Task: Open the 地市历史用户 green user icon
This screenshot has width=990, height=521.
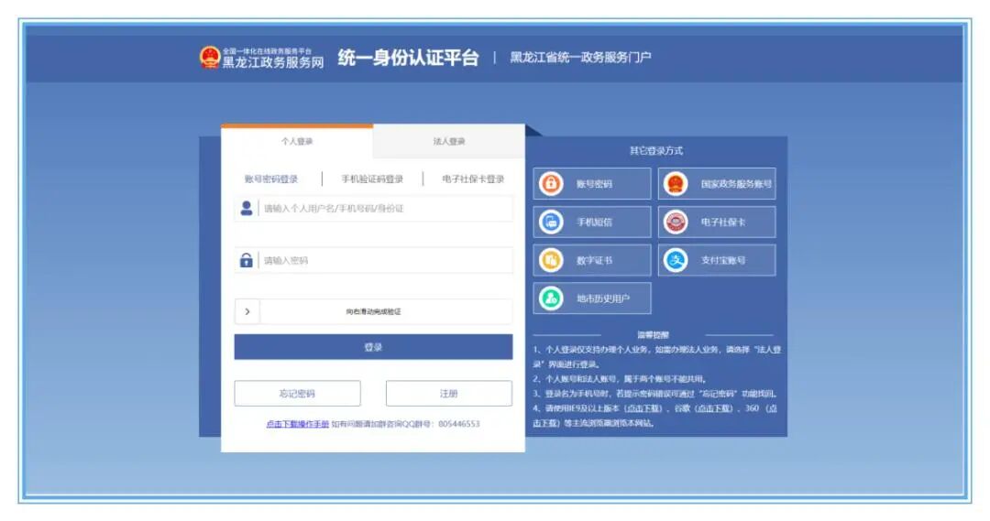Action: click(x=551, y=298)
